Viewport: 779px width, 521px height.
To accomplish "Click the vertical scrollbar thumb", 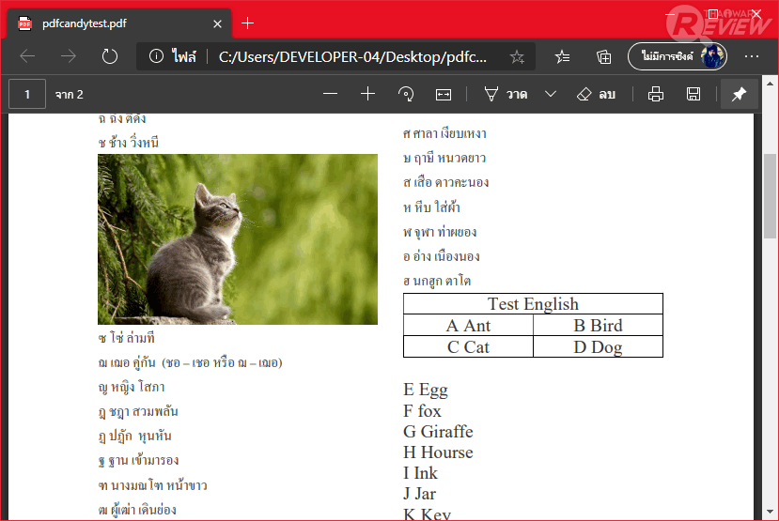I will tap(771, 197).
